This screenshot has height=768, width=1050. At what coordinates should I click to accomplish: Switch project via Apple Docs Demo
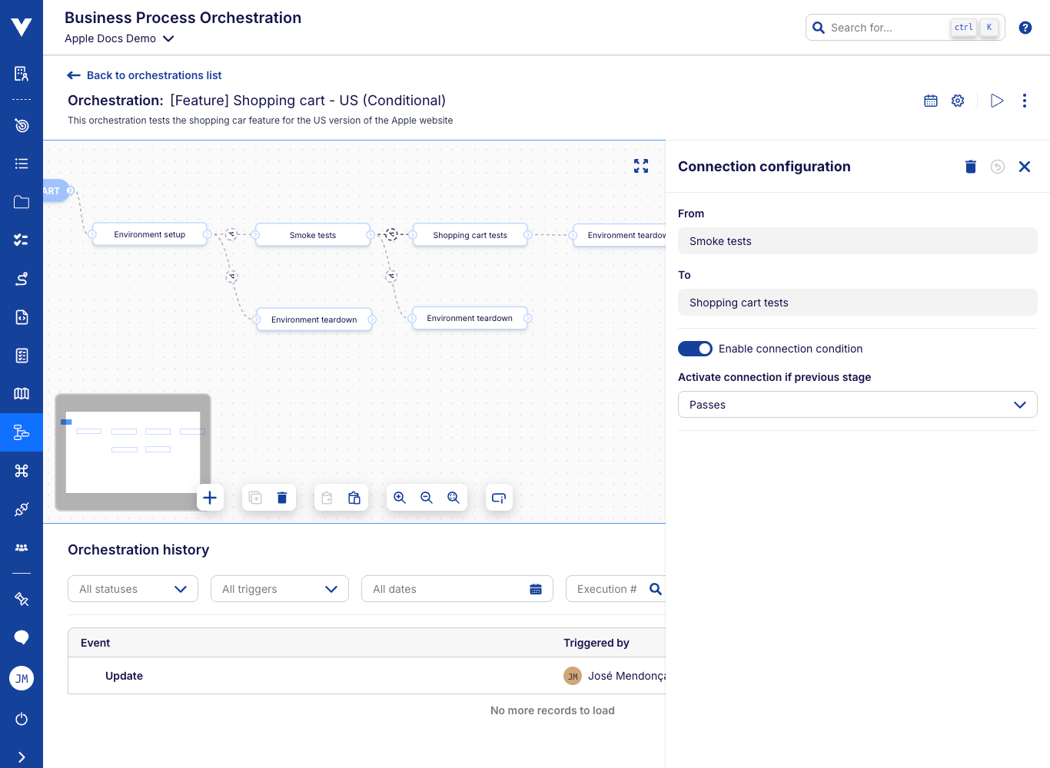coord(119,38)
